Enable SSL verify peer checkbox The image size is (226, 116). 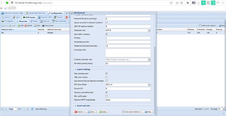coord(106,96)
